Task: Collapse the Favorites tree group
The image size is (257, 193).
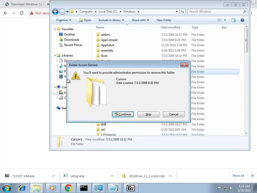Action: pyautogui.click(x=55, y=29)
